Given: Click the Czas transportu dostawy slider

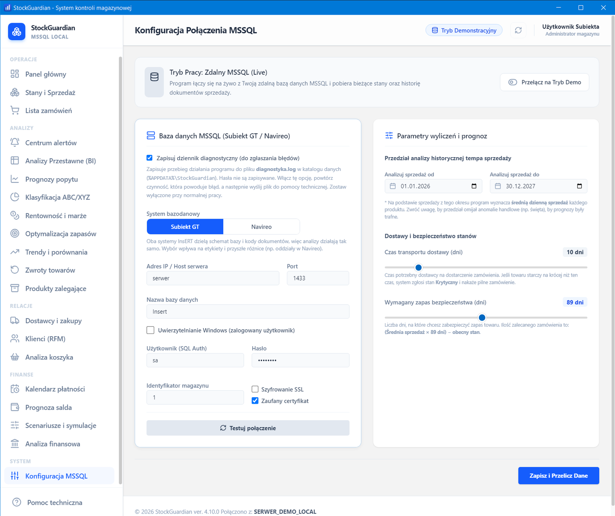Looking at the screenshot, I should [x=486, y=267].
